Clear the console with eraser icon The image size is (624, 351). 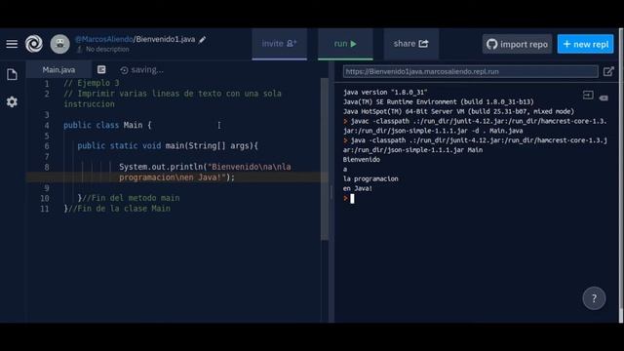(x=604, y=97)
